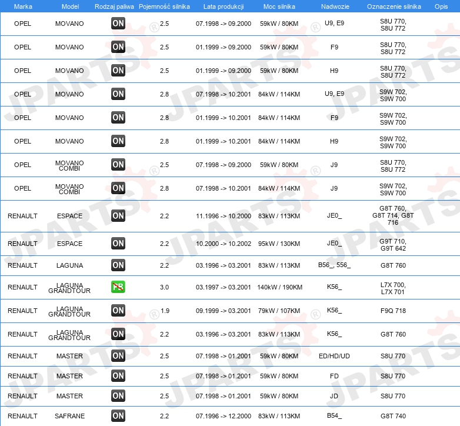Viewport: 460px width, 426px height.
Task: Select ESPACE model in the 83kW row
Action: 69,216
